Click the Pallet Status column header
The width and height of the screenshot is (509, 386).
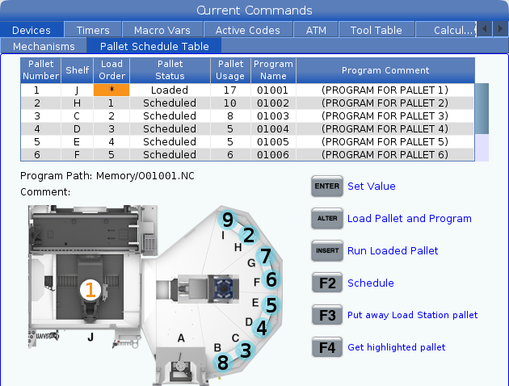pyautogui.click(x=170, y=70)
